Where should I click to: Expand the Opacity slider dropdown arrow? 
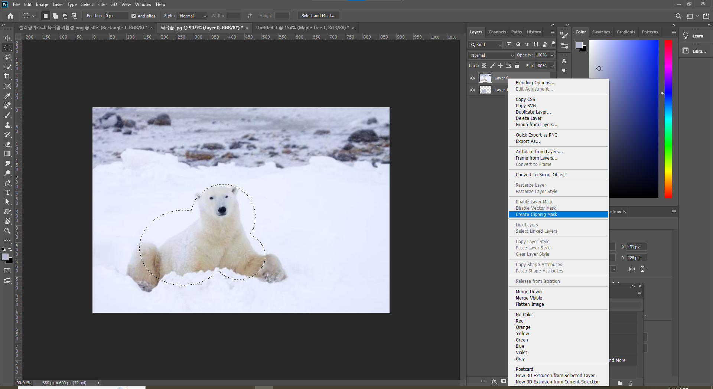(x=552, y=55)
